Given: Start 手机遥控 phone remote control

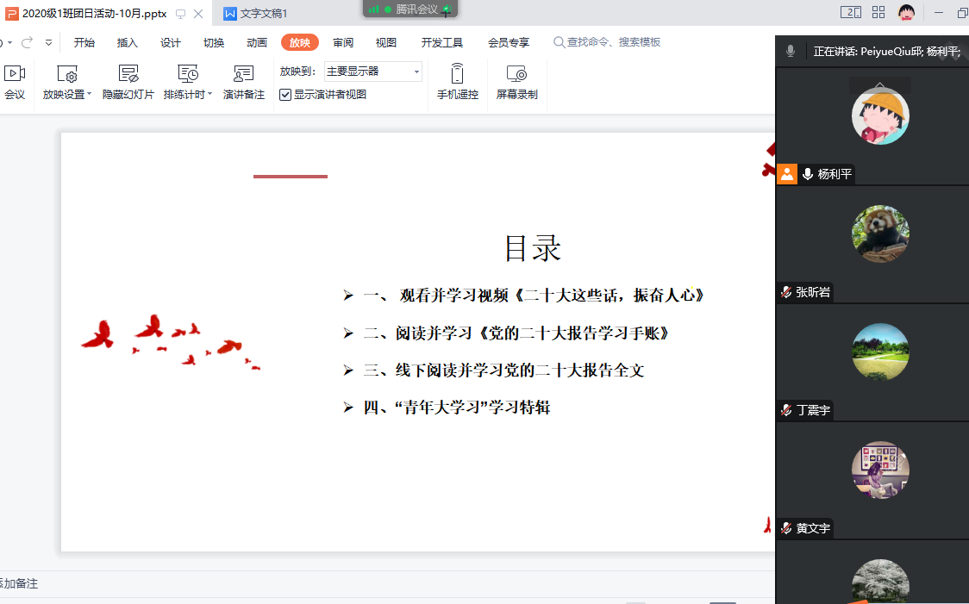Looking at the screenshot, I should coord(457,75).
